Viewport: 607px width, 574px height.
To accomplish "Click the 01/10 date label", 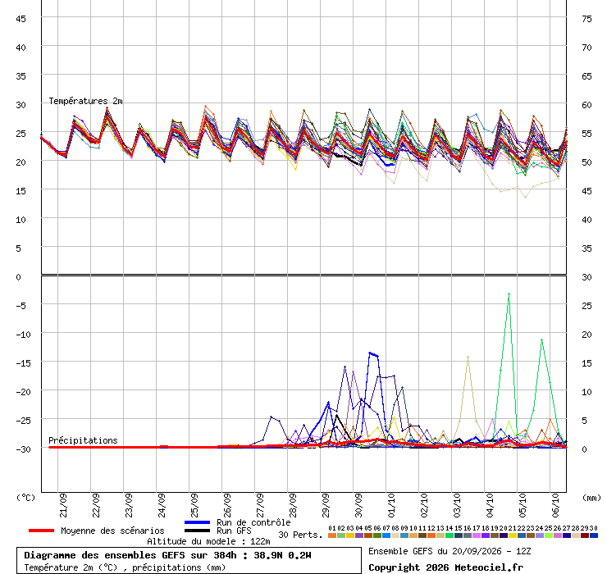I will coord(392,505).
